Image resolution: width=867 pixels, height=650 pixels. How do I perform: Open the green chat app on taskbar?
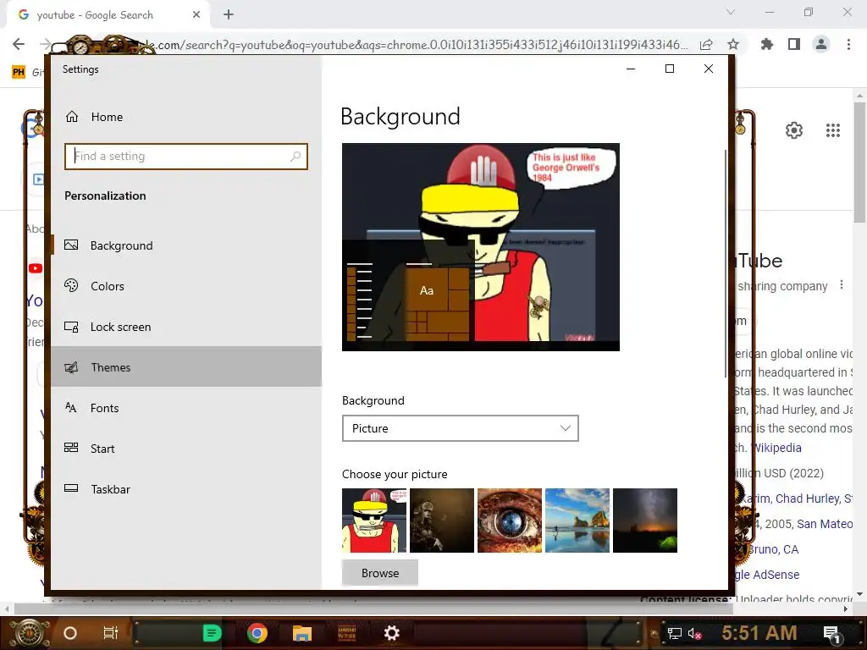212,633
